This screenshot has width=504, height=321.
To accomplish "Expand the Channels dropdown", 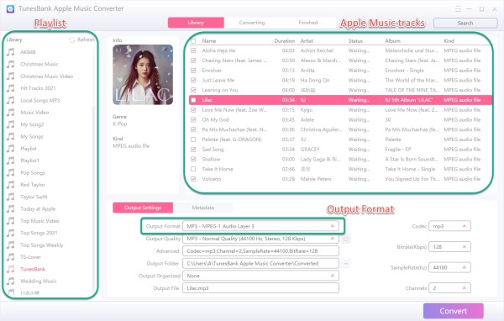I will (x=449, y=288).
